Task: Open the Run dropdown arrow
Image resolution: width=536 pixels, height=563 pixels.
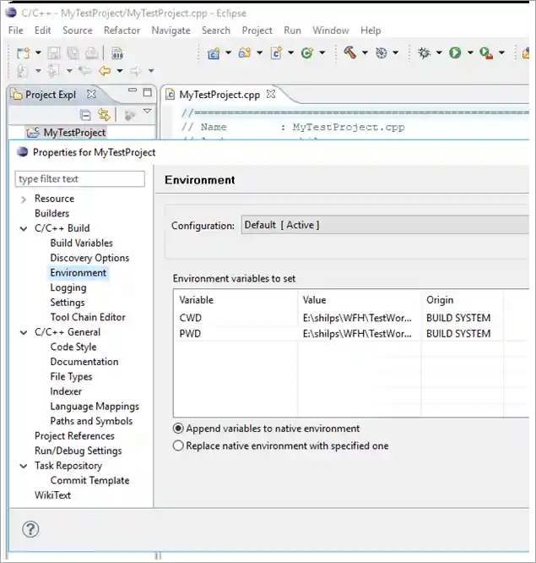Action: (x=470, y=52)
